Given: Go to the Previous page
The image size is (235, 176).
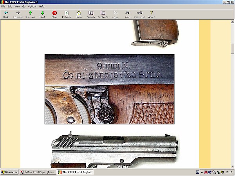Looking at the screenshot, I should point(30,14).
